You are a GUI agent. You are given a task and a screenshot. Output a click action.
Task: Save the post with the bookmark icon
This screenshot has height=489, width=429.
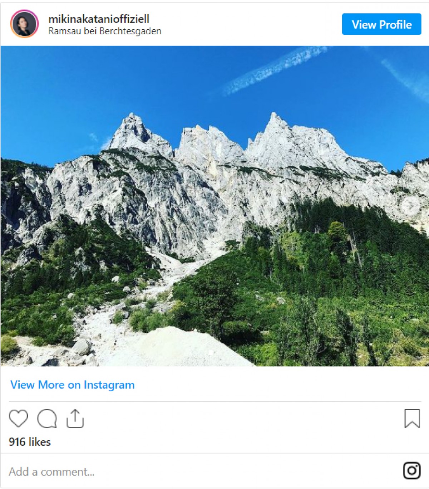(x=412, y=419)
